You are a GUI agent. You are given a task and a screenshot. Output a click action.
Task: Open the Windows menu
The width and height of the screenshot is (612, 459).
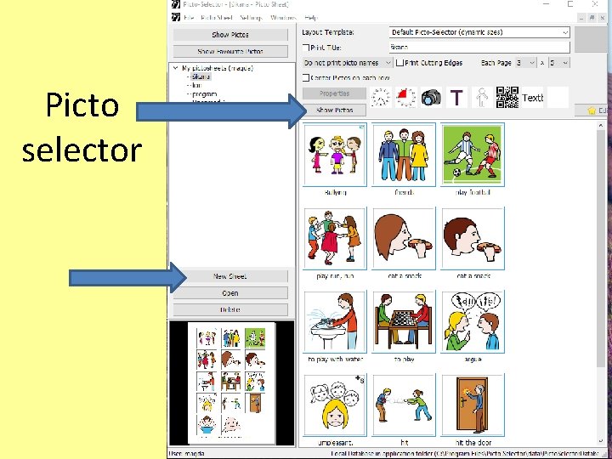coord(283,18)
